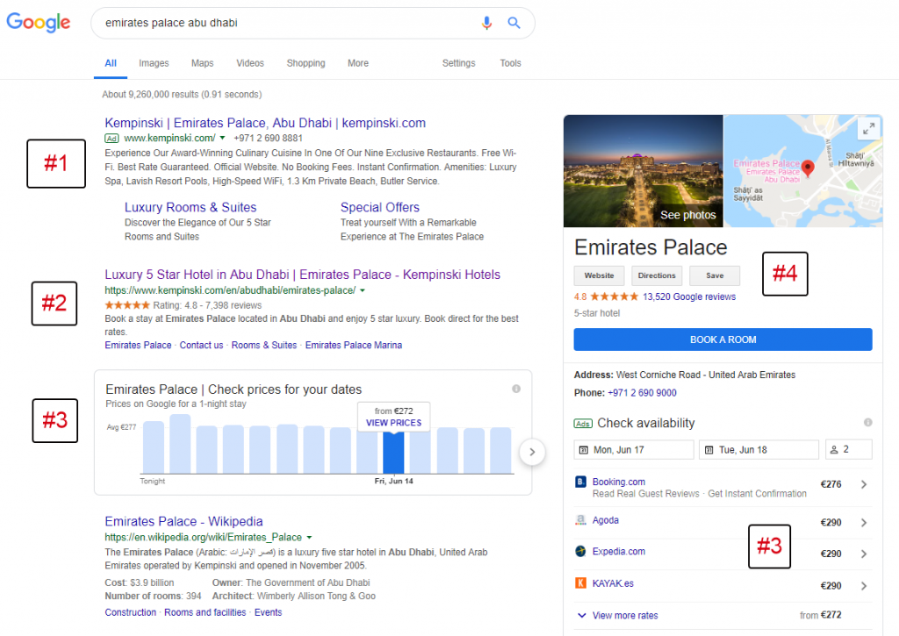Click the star rating in hotel panel

614,297
